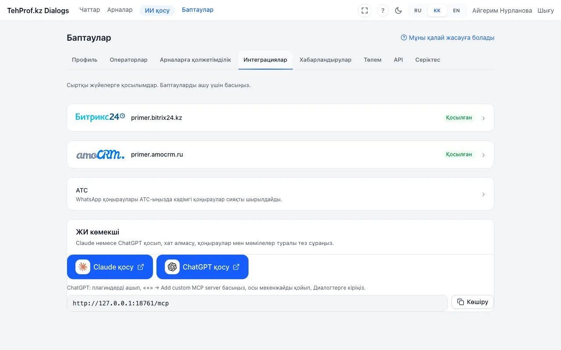
Task: Copy the MCP address with Көшіру
Action: click(x=472, y=302)
